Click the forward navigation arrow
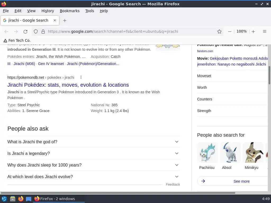 coord(16,32)
